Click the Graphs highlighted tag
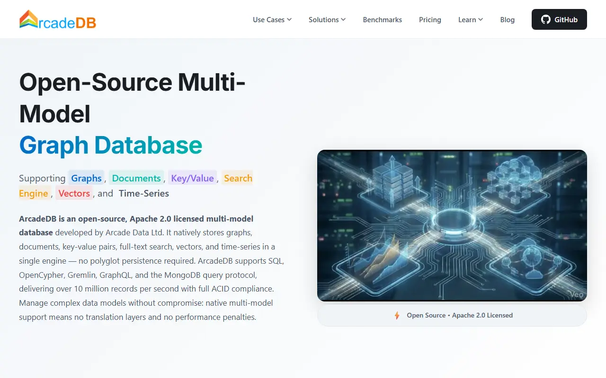606x378 pixels. coord(86,178)
